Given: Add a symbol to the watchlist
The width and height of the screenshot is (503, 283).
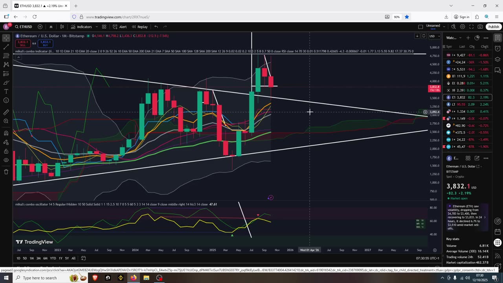Looking at the screenshot, I should 468,38.
